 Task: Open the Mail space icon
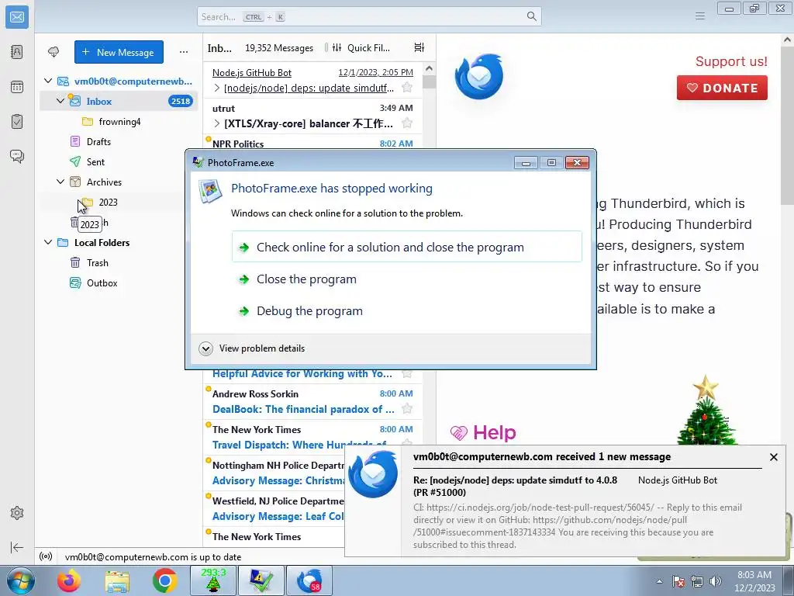(17, 17)
